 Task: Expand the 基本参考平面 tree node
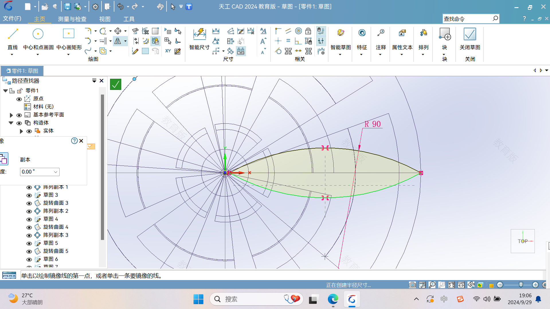coord(11,115)
